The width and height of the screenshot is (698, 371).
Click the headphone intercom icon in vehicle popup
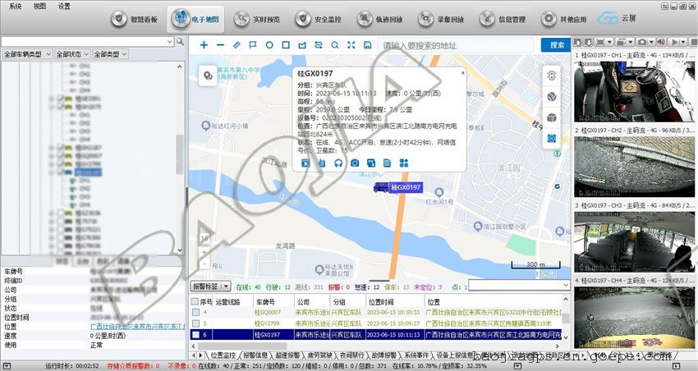coord(338,163)
